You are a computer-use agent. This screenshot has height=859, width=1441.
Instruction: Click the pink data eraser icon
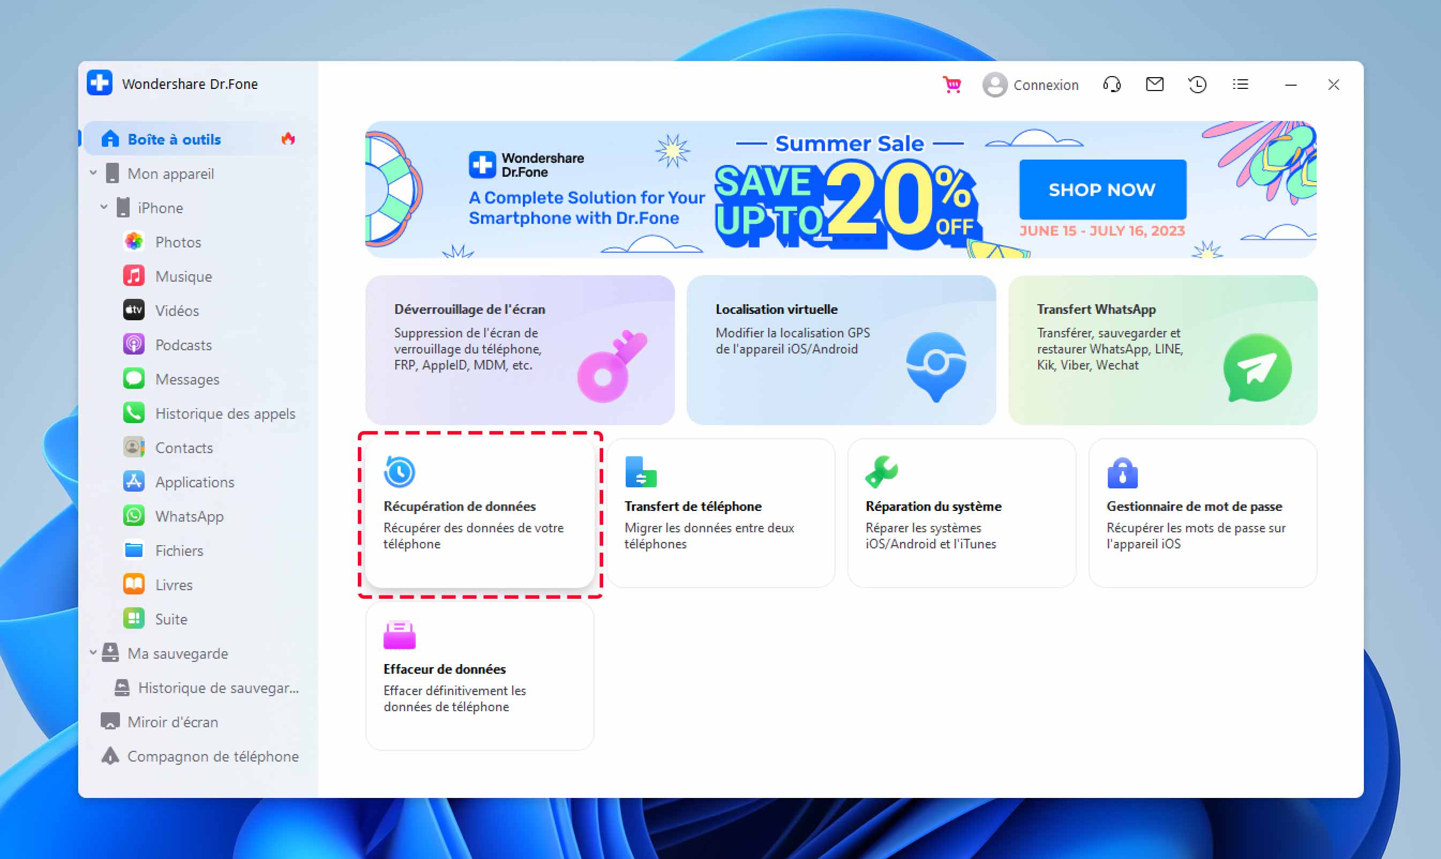(399, 635)
